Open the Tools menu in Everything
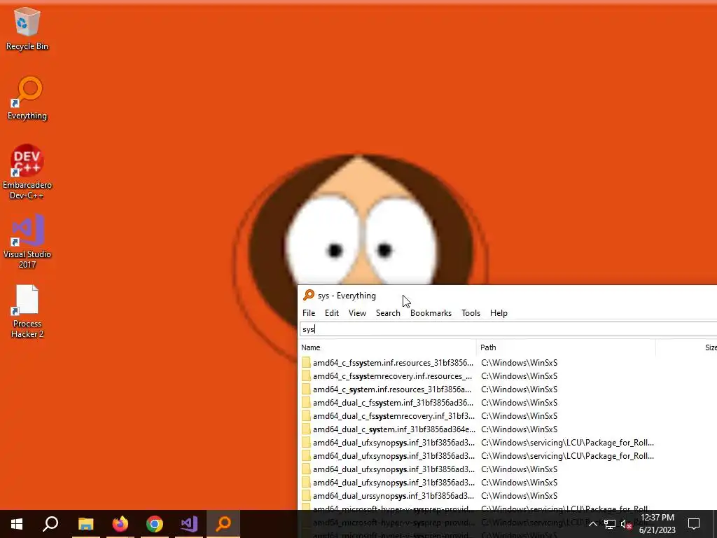The width and height of the screenshot is (717, 538). 471,313
